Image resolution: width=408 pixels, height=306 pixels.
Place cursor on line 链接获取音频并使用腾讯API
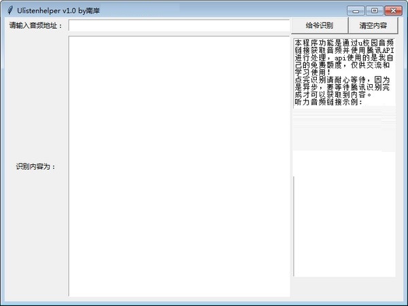[x=343, y=50]
